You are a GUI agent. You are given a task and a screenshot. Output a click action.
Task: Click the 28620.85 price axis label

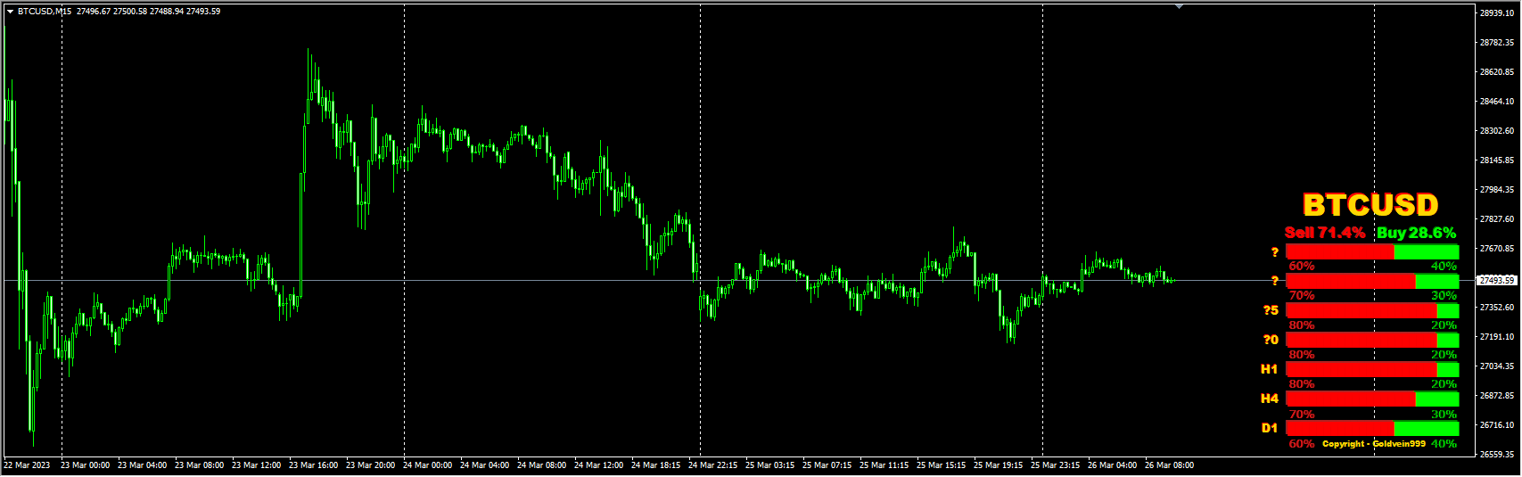(1497, 72)
